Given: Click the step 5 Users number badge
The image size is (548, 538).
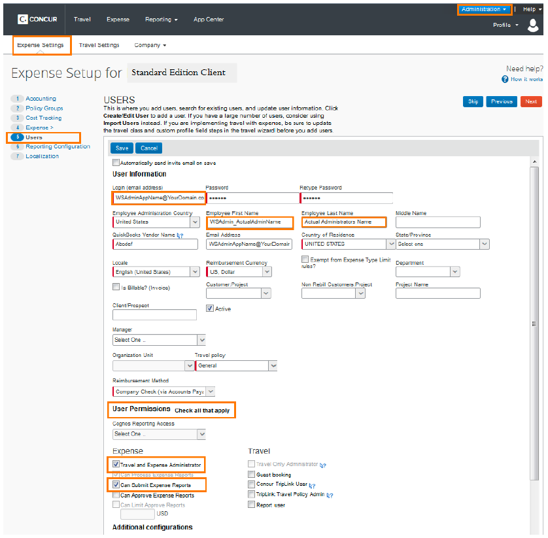Looking at the screenshot, I should pos(18,137).
